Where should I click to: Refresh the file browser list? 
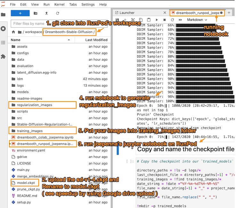tap(58, 13)
